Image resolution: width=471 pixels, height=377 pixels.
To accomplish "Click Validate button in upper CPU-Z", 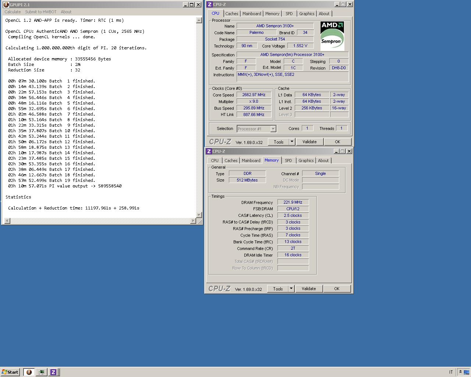I will 309,142.
